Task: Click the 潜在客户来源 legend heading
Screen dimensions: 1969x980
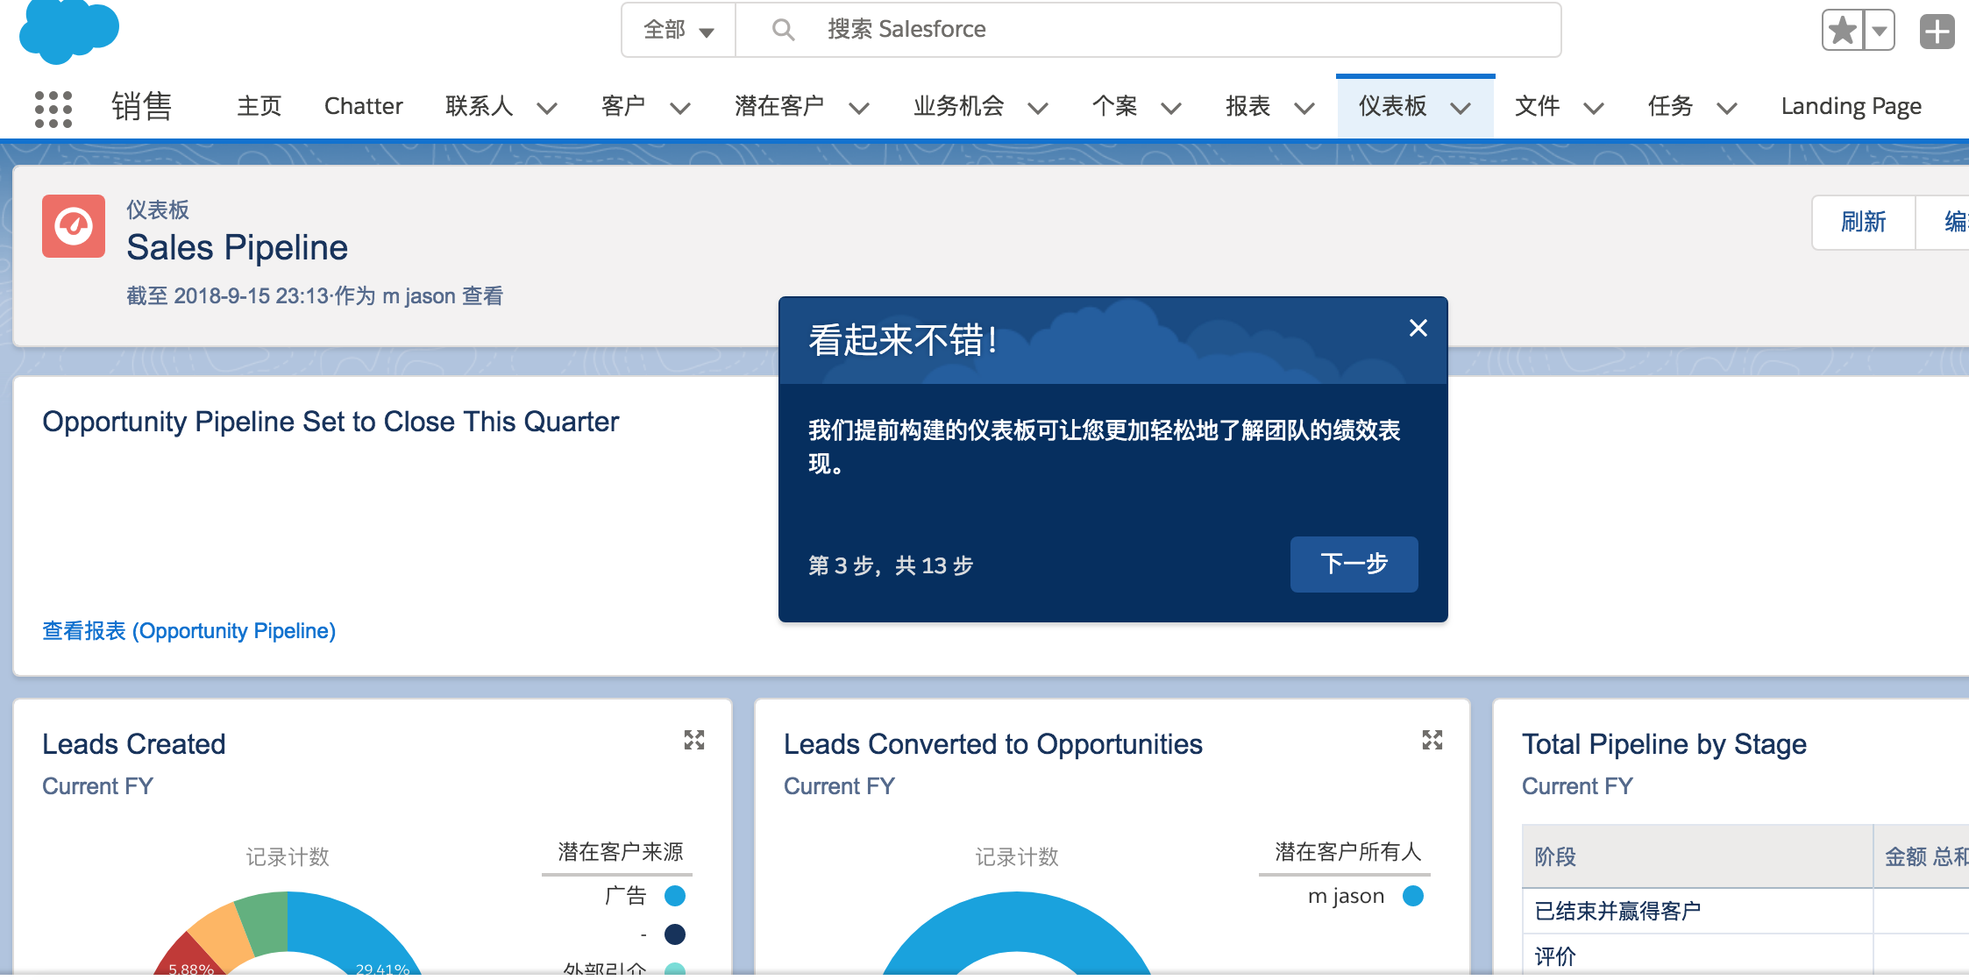Action: 620,851
